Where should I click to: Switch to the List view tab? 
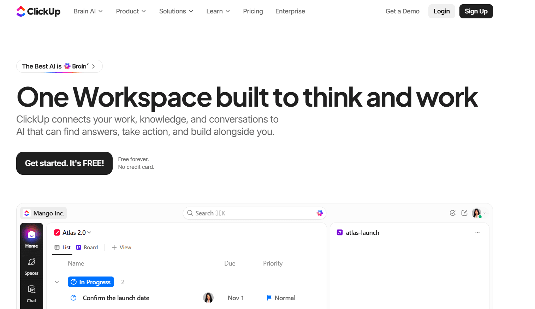[x=63, y=248]
